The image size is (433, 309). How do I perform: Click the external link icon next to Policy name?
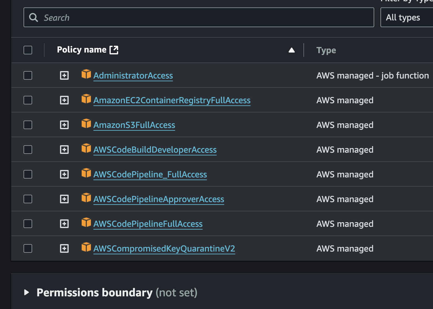pos(114,49)
